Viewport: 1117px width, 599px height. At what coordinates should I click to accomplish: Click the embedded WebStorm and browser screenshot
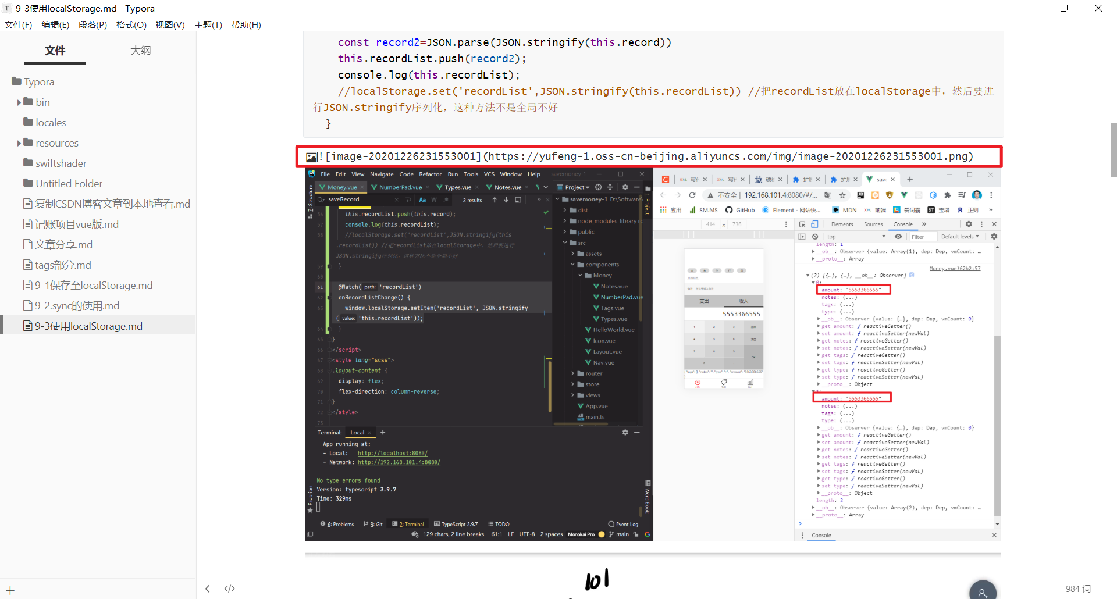pyautogui.click(x=653, y=355)
